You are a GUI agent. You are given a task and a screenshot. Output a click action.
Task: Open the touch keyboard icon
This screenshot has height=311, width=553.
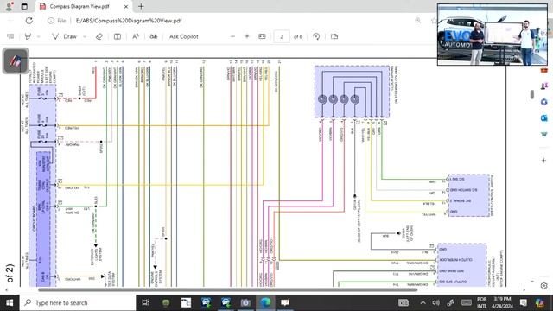click(467, 302)
